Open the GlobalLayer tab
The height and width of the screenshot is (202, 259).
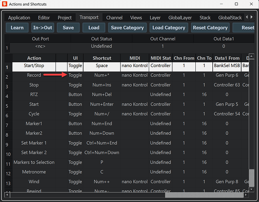tap(180, 18)
